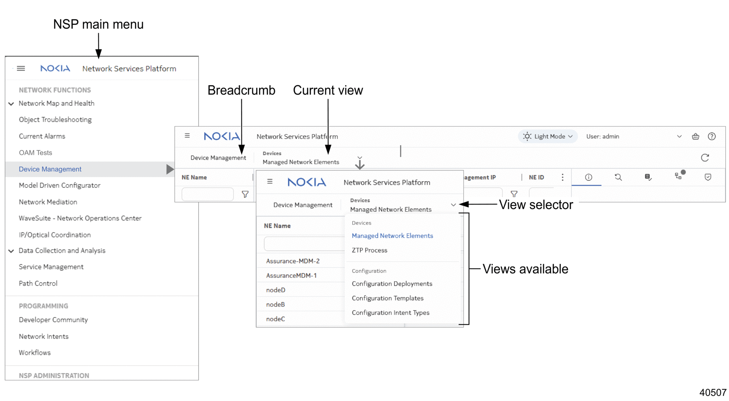
Task: Open Device Management in main menu
Action: click(50, 169)
